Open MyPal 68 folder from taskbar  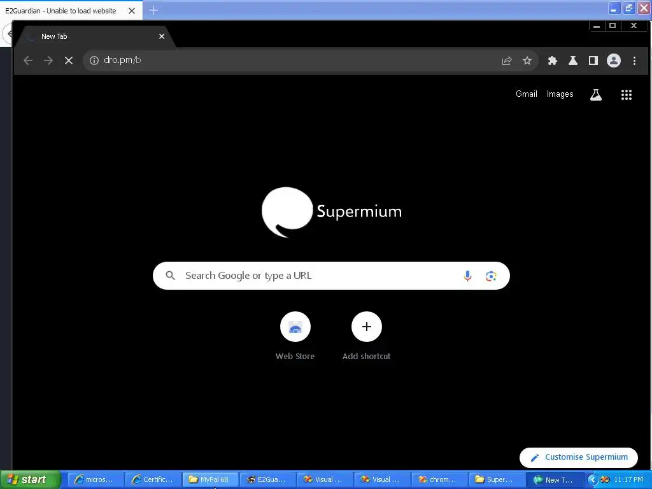point(210,479)
